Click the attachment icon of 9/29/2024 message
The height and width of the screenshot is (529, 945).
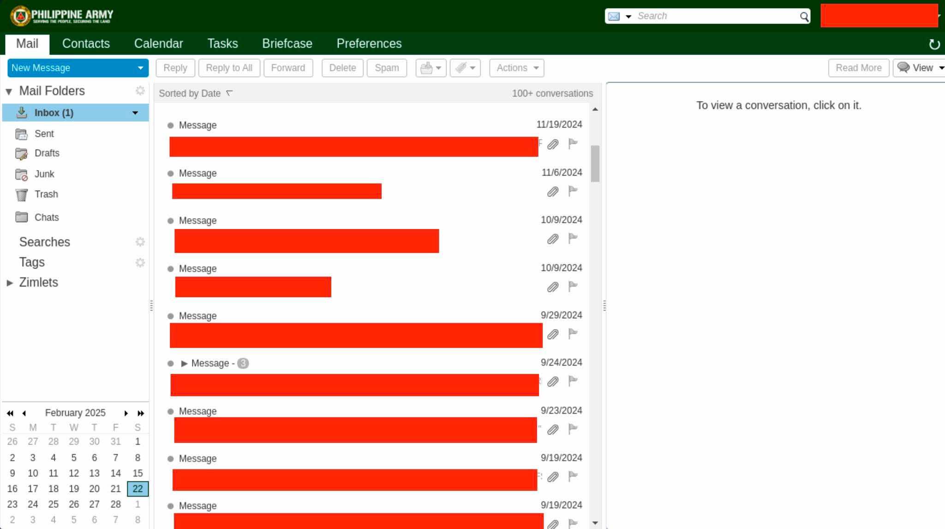tap(552, 334)
